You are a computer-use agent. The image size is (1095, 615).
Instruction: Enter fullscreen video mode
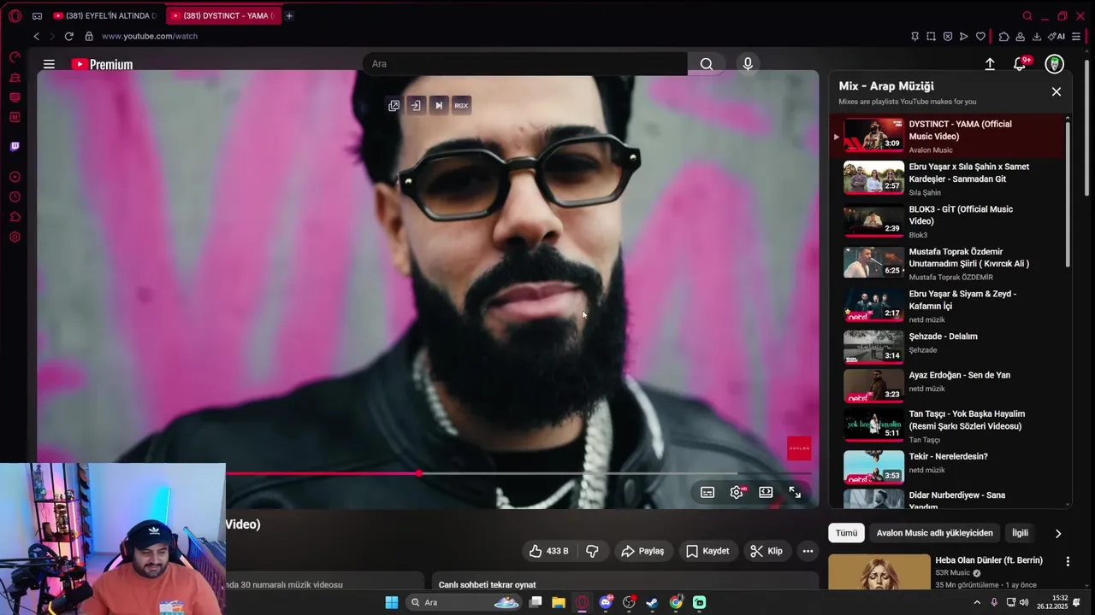pyautogui.click(x=795, y=493)
